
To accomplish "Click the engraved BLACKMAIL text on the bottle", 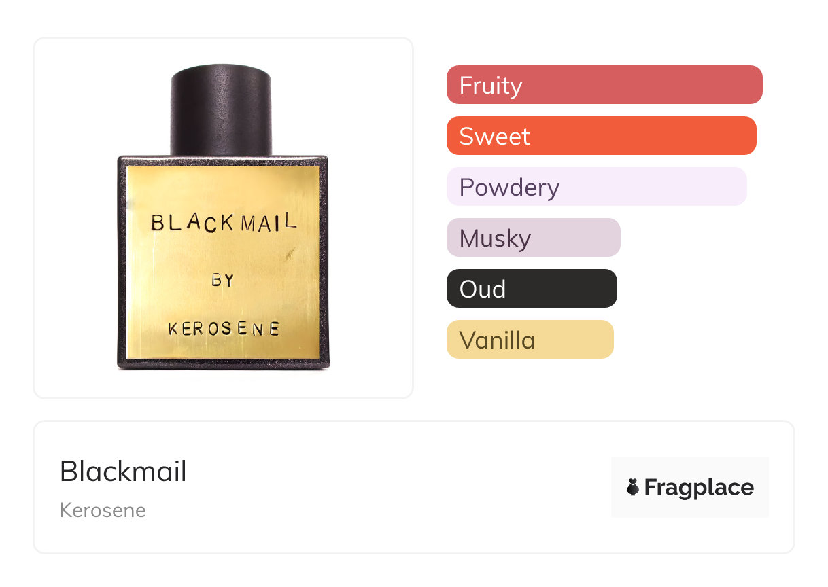I will [x=224, y=222].
